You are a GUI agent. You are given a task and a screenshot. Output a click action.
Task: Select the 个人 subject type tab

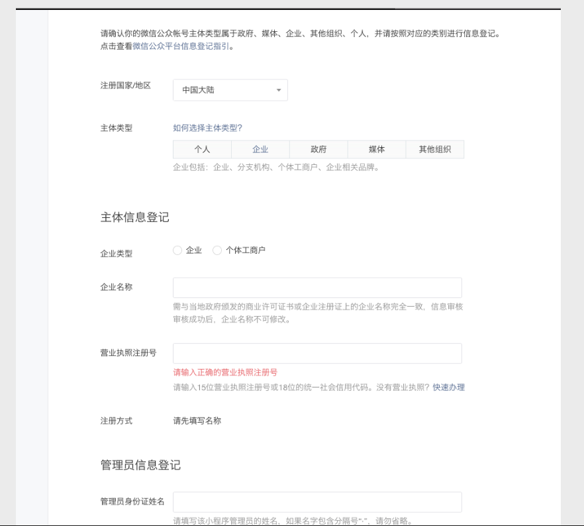pyautogui.click(x=202, y=149)
